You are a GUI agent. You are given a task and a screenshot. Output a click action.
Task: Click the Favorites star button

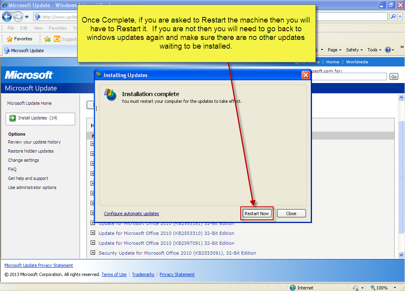20,39
